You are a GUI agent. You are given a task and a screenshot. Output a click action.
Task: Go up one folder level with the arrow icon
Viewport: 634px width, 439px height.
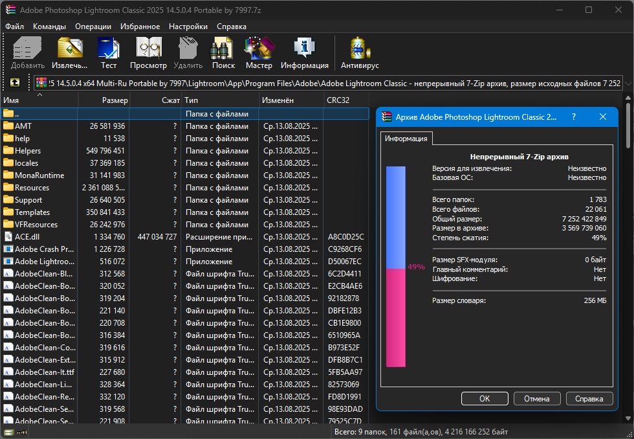pyautogui.click(x=14, y=83)
